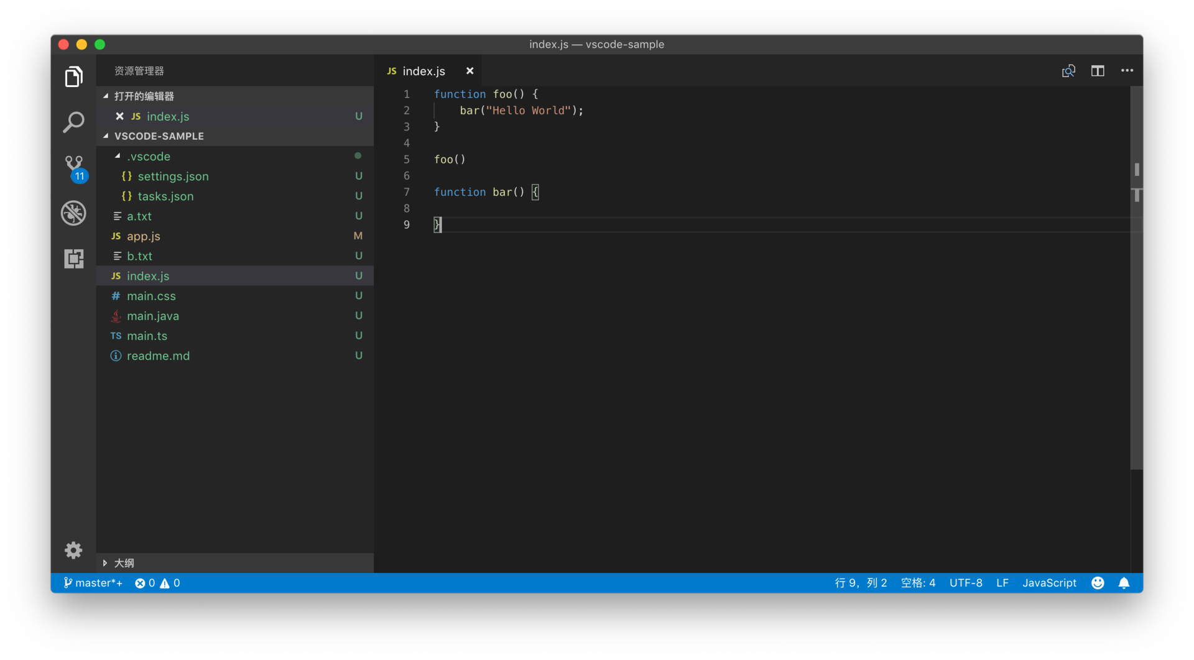Open the Manage gear icon

[73, 550]
